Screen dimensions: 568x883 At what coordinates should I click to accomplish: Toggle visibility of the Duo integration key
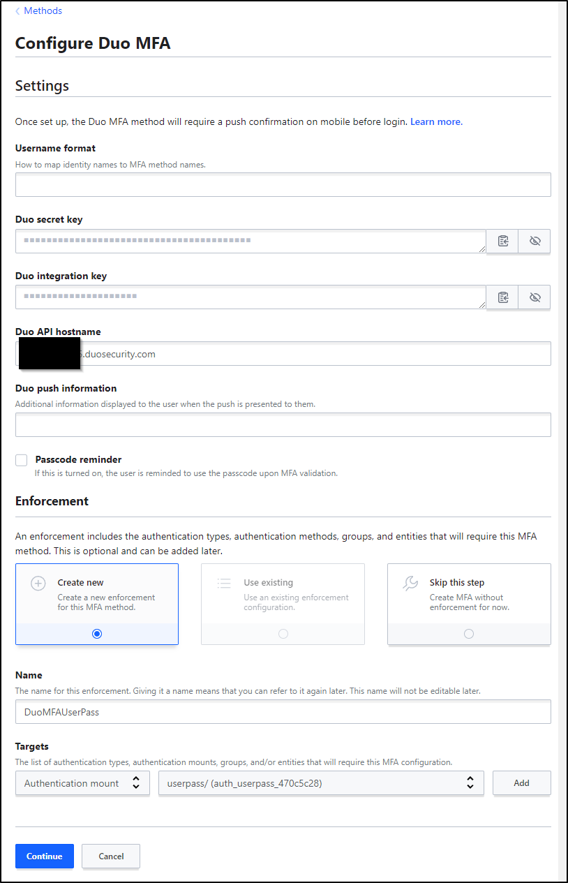coord(535,297)
